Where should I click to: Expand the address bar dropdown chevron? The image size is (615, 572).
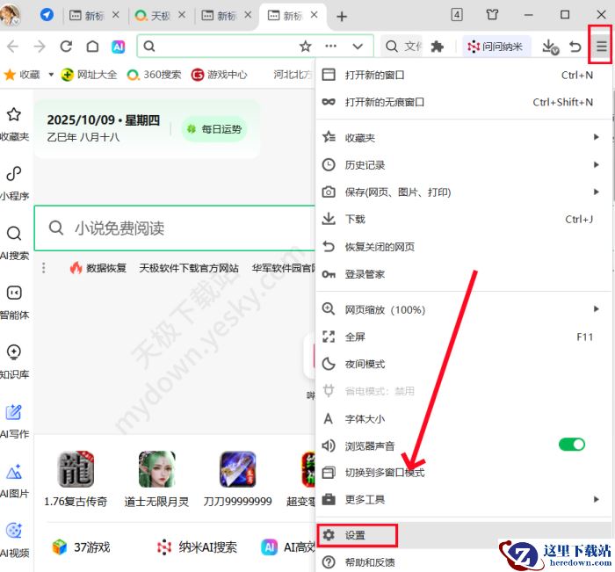pyautogui.click(x=358, y=47)
